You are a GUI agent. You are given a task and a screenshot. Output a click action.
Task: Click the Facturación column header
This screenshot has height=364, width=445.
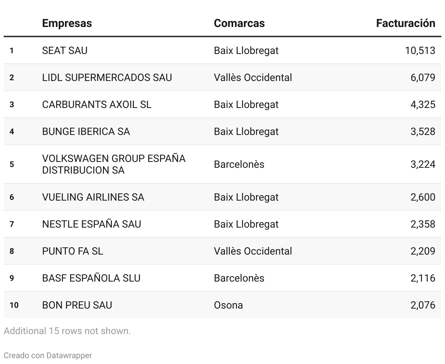coord(405,23)
